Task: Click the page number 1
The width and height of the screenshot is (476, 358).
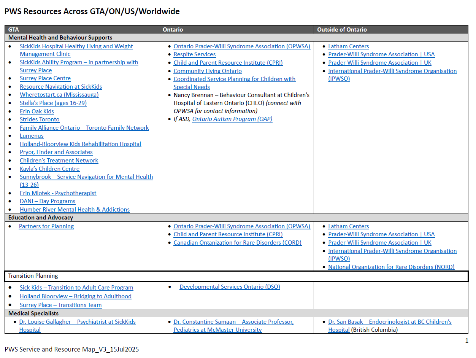Action: pos(467,341)
